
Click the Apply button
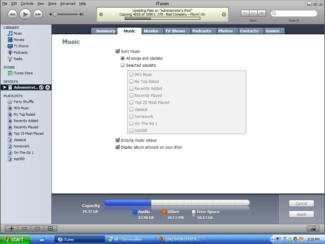coord(302,214)
